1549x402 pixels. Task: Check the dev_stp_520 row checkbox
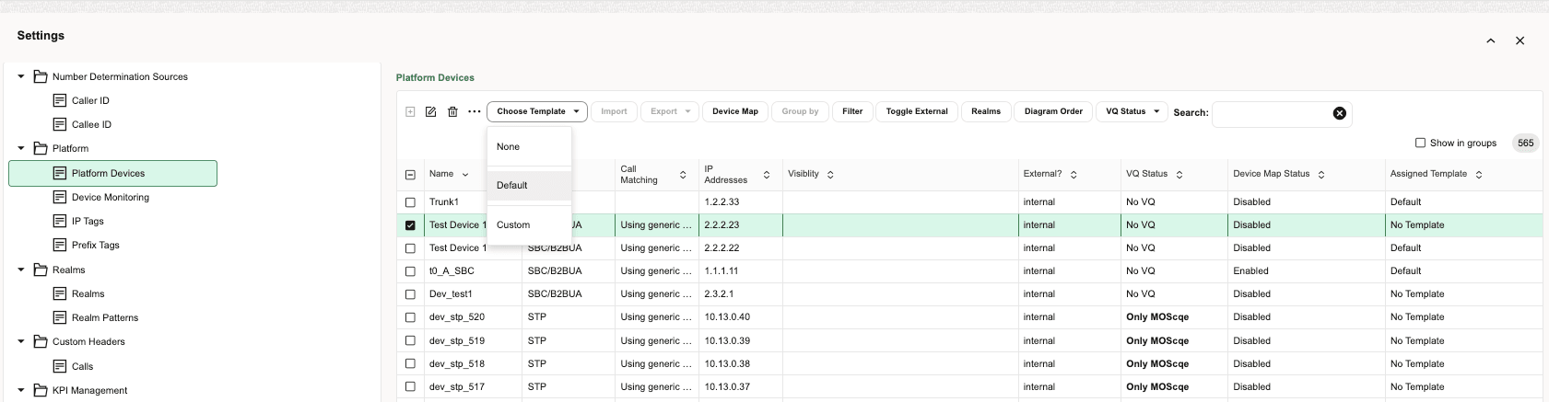click(x=410, y=317)
